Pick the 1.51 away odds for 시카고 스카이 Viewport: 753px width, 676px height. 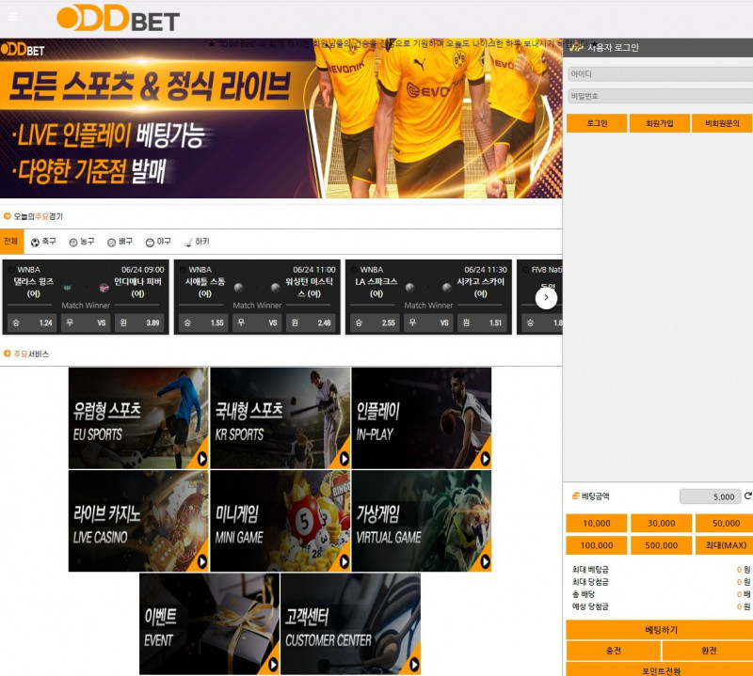(479, 322)
